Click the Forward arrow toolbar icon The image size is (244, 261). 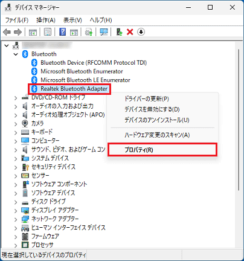(x=18, y=32)
